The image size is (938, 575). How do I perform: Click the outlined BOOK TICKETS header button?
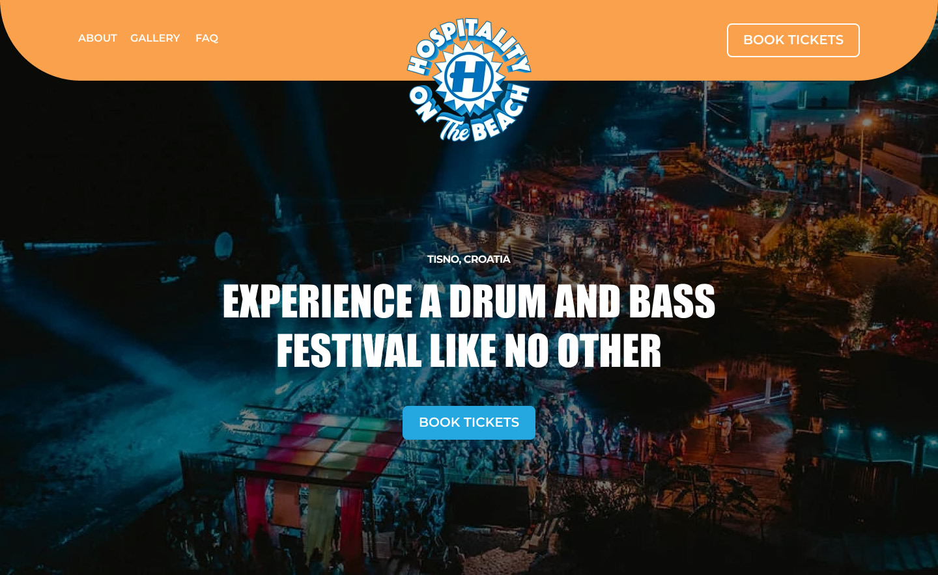click(x=793, y=40)
